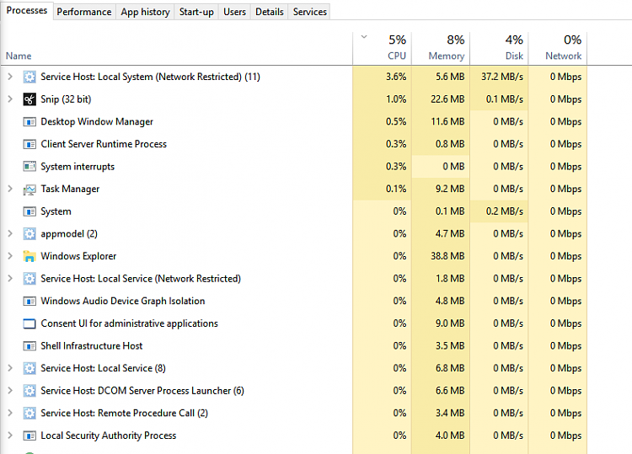Expand Service Host: DCOM Server Process Launcher

tap(10, 391)
